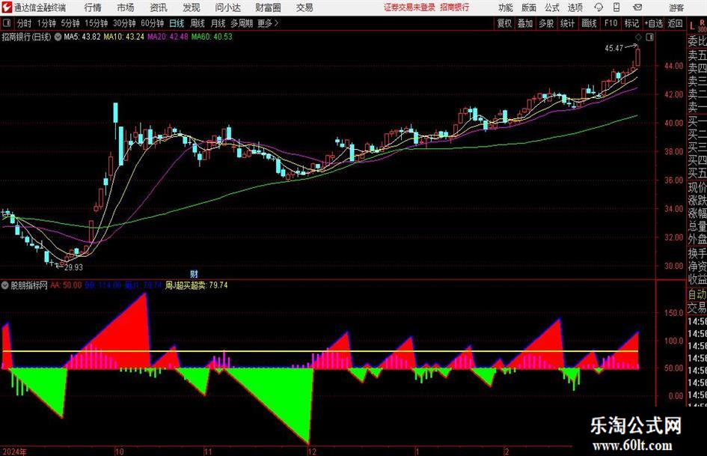The image size is (707, 456).
Task: Click 招商银行 stock name in title bar
Action: (x=455, y=7)
